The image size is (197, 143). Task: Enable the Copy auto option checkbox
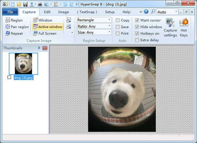coord(118,20)
